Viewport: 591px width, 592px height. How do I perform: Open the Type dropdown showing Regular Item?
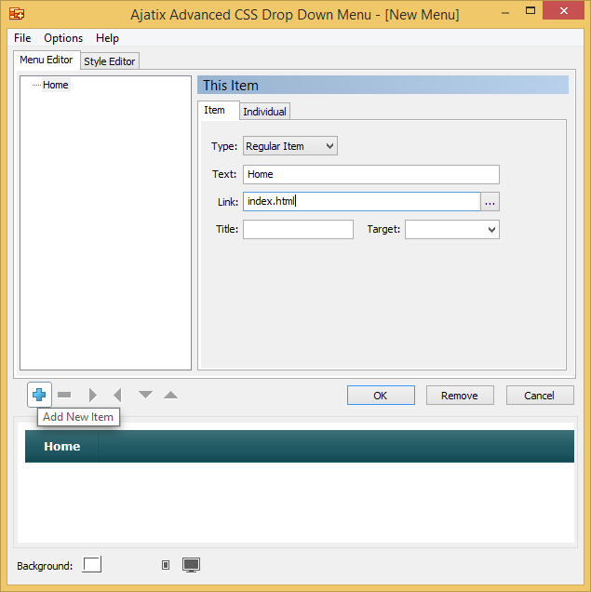pyautogui.click(x=289, y=146)
